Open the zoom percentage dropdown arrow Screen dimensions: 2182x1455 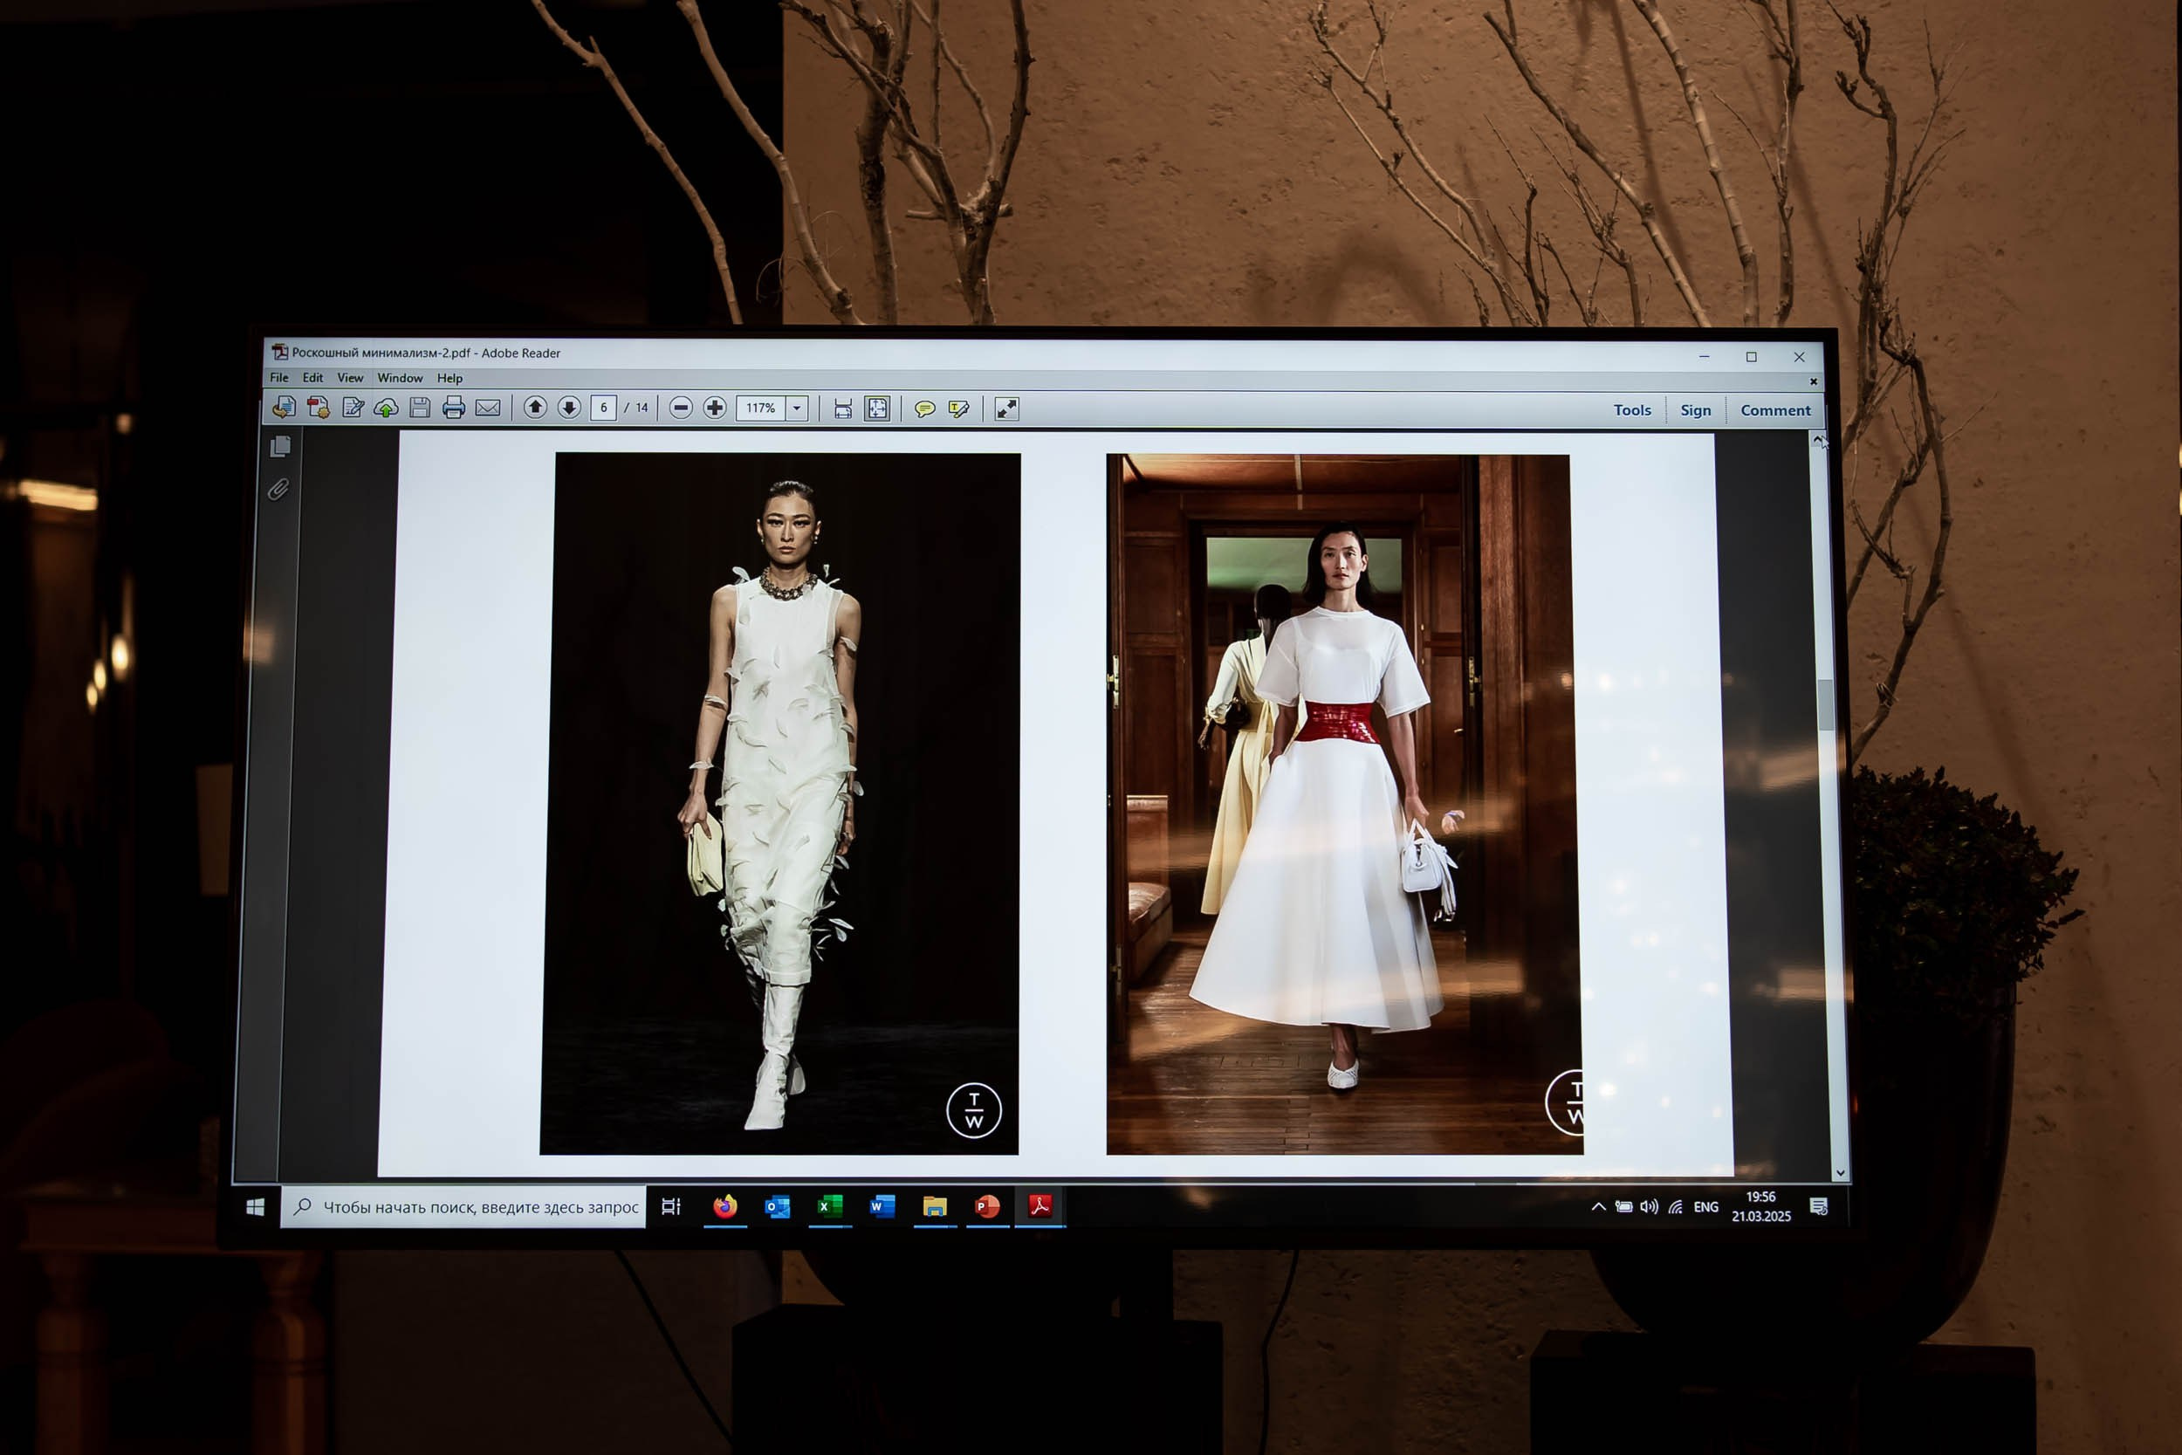pos(796,408)
